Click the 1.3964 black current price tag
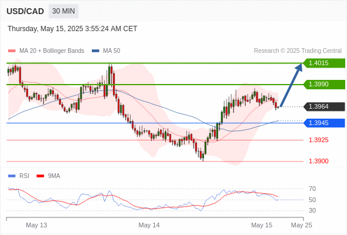 click(324, 106)
